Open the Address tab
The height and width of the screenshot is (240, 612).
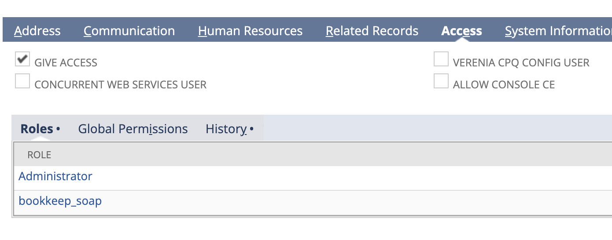37,31
